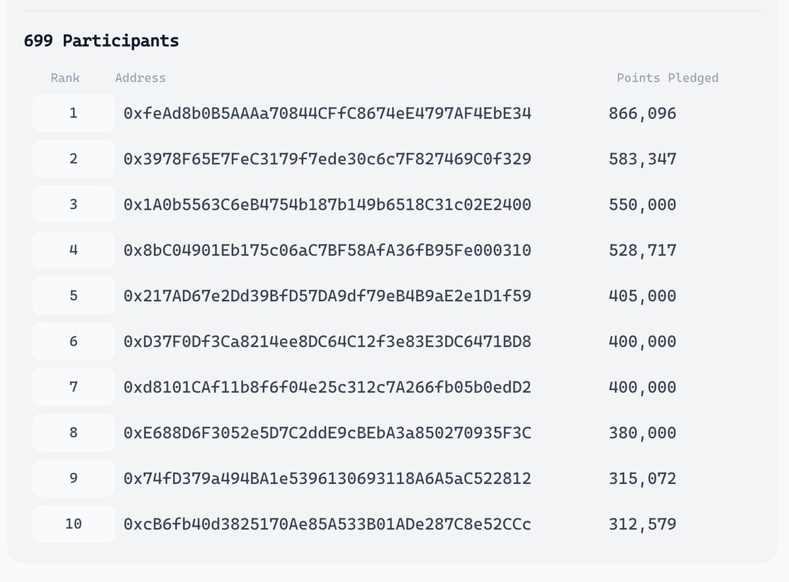Open address starting with 0xE688D6F3052e
Image resolution: width=789 pixels, height=582 pixels.
click(327, 433)
